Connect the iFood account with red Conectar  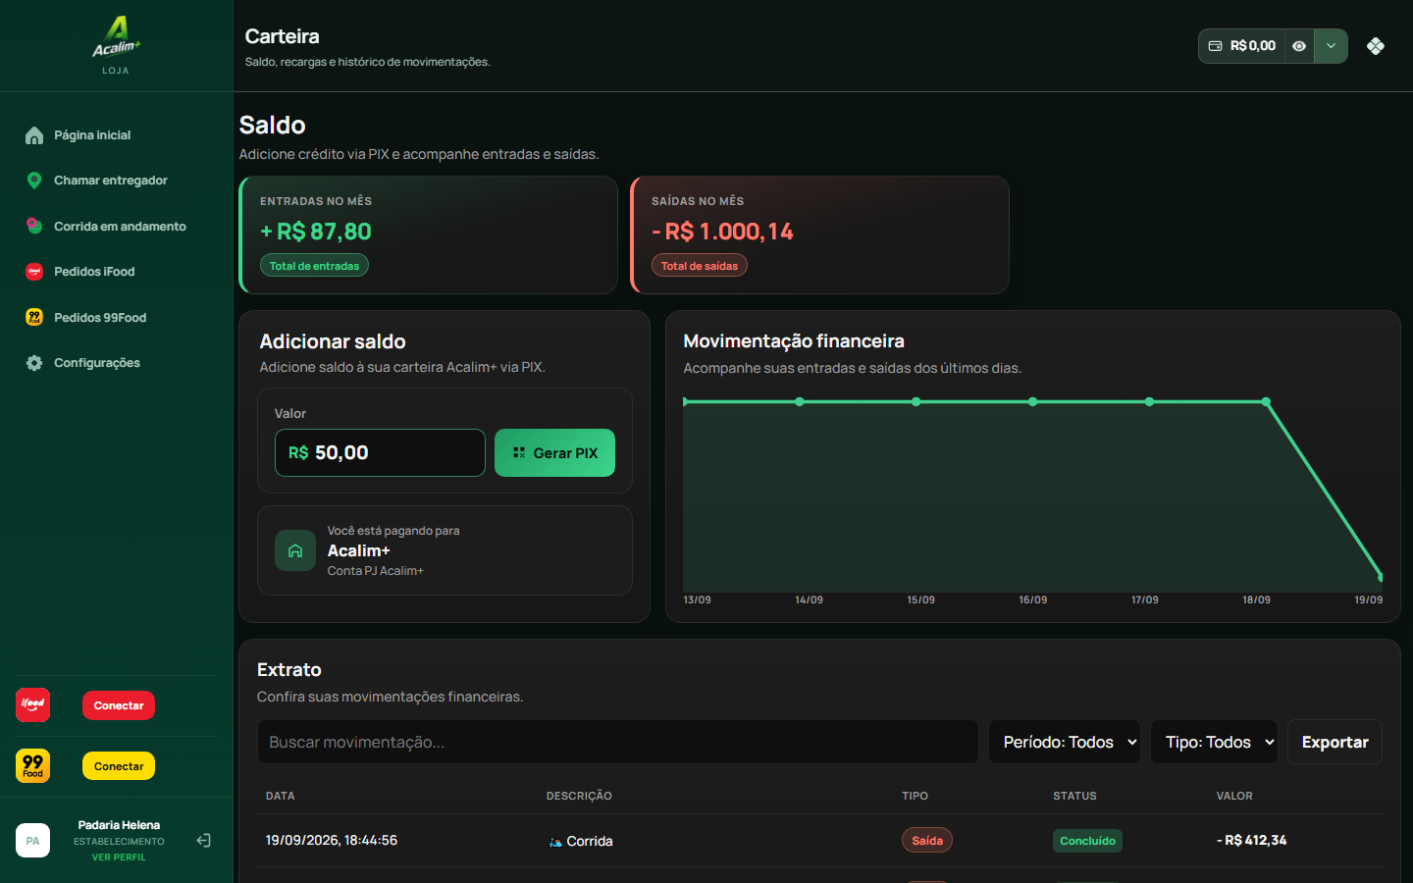119,705
